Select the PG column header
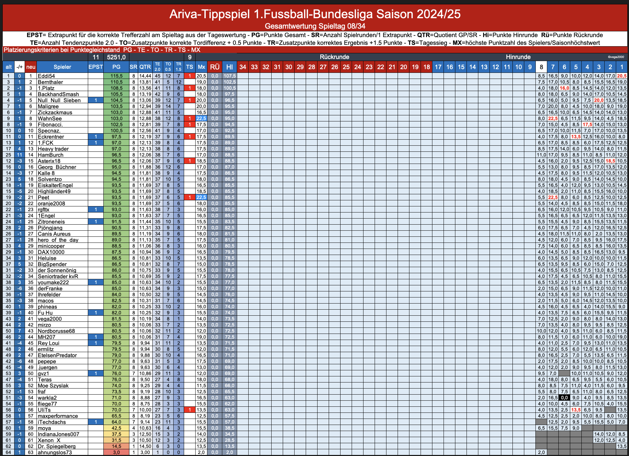This screenshot has height=456, width=629. coord(117,67)
